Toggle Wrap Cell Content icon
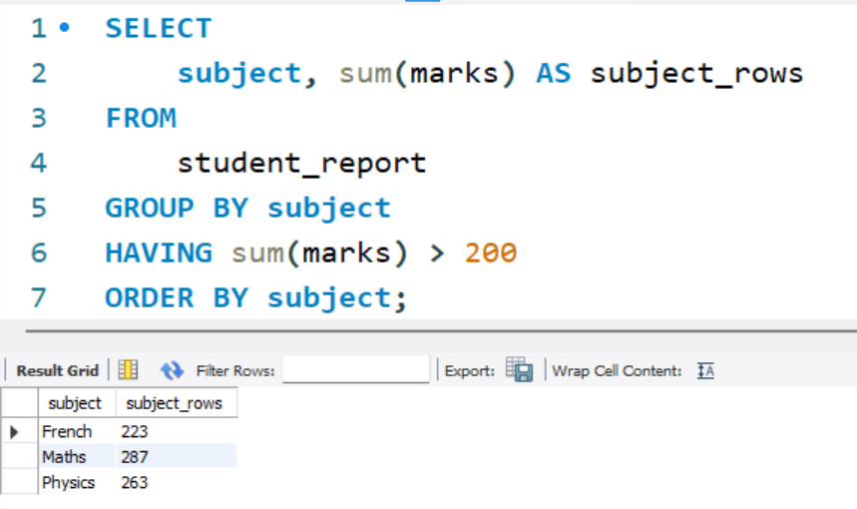 tap(705, 370)
